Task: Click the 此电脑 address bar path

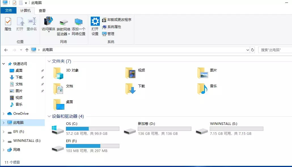Action: coord(48,50)
